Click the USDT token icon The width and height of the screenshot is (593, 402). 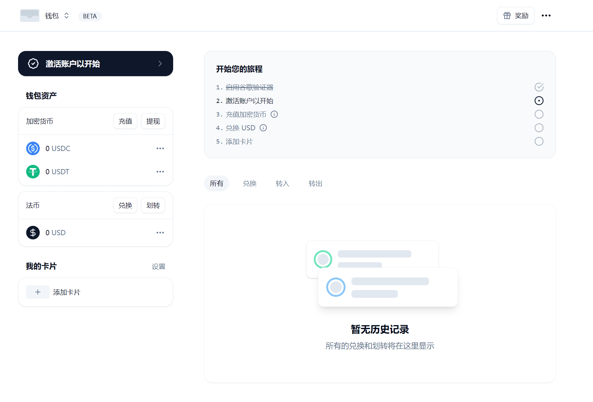[33, 172]
